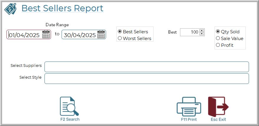Viewport: 259px width, 126px height.
Task: Click the F2 Search document icon
Action: pyautogui.click(x=69, y=106)
